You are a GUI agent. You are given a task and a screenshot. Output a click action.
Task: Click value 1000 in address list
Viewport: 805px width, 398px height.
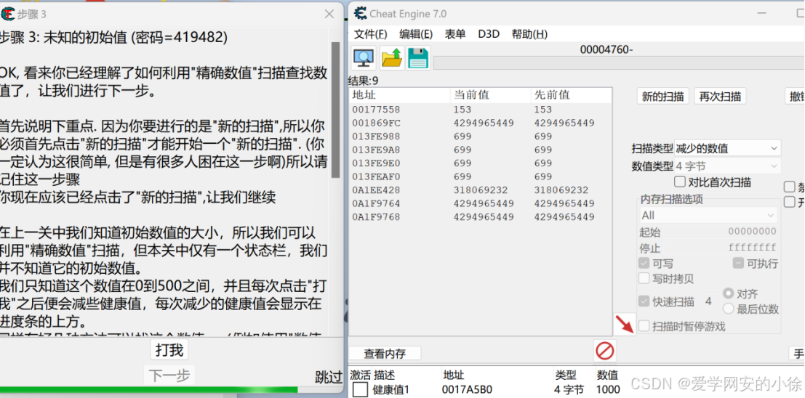pos(608,390)
